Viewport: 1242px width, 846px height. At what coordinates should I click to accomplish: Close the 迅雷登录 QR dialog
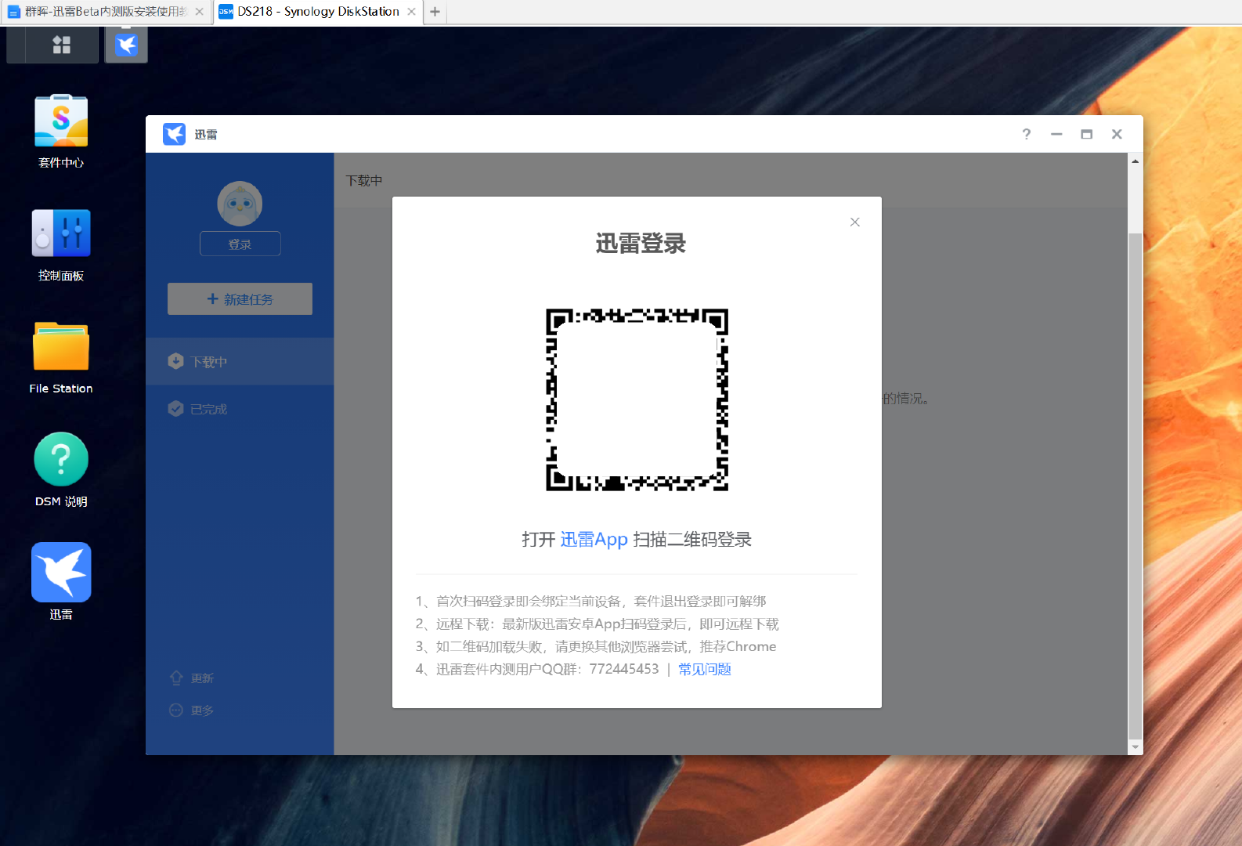point(855,222)
